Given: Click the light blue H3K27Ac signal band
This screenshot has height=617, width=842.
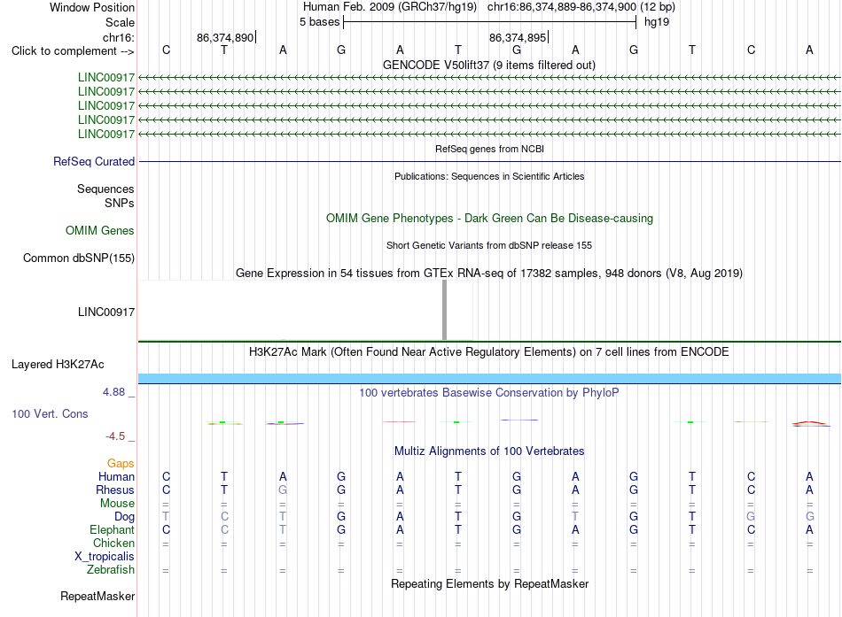Looking at the screenshot, I should tap(490, 378).
